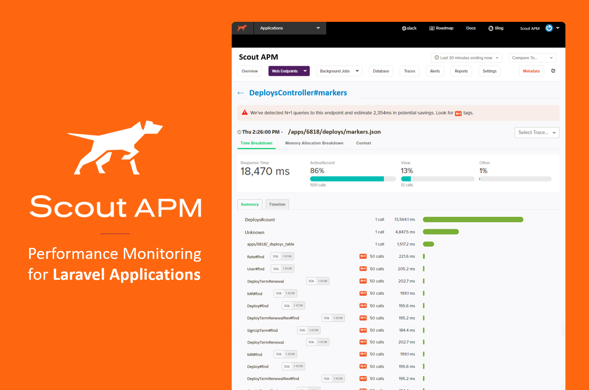589x390 pixels.
Task: Click the Metadata button
Action: tap(531, 71)
